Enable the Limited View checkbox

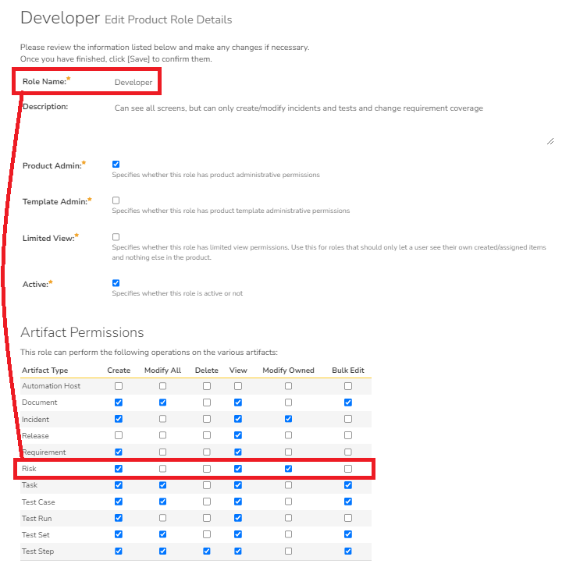point(116,237)
